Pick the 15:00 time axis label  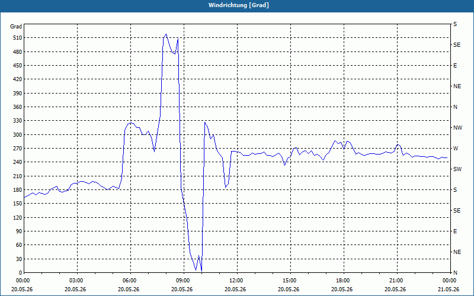pos(290,281)
